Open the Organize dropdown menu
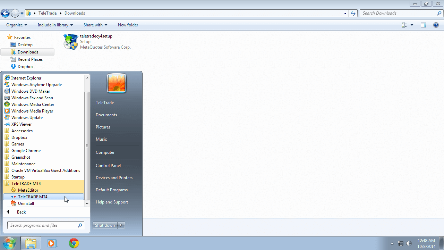 [17, 25]
